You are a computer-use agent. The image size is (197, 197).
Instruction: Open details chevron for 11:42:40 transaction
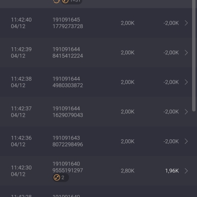coord(186,23)
